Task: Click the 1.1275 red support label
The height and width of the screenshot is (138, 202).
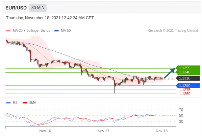Action: [185, 90]
